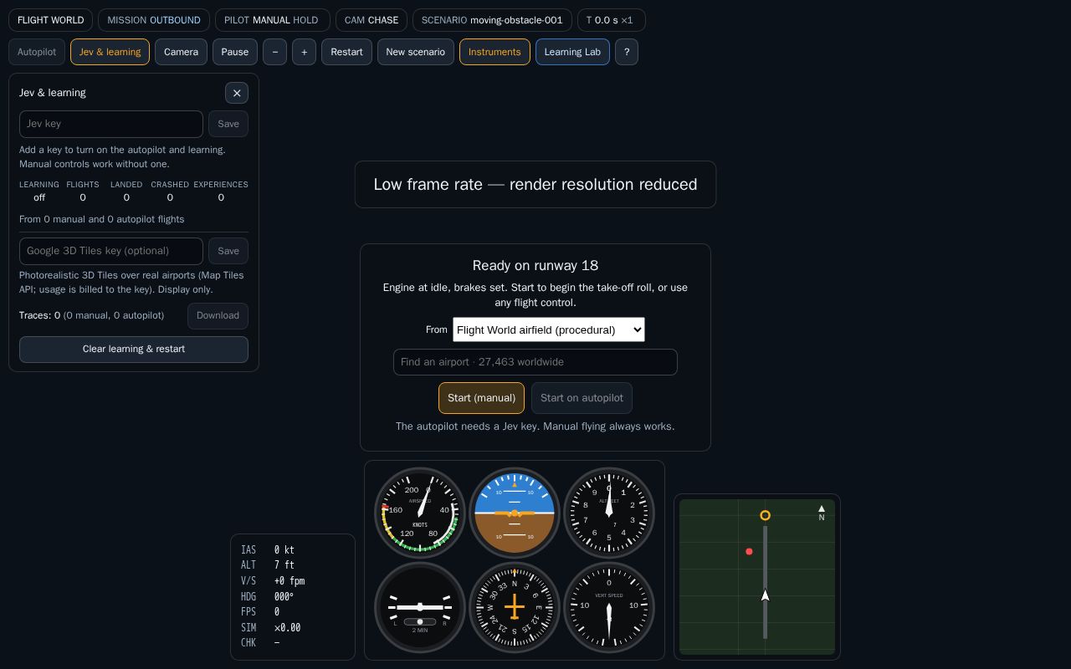Image resolution: width=1071 pixels, height=669 pixels.
Task: Click the Find an airport search field
Action: (535, 362)
